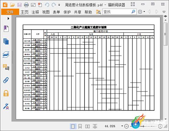Click the Open folder icon
This screenshot has width=169, height=131.
pyautogui.click(x=13, y=5)
